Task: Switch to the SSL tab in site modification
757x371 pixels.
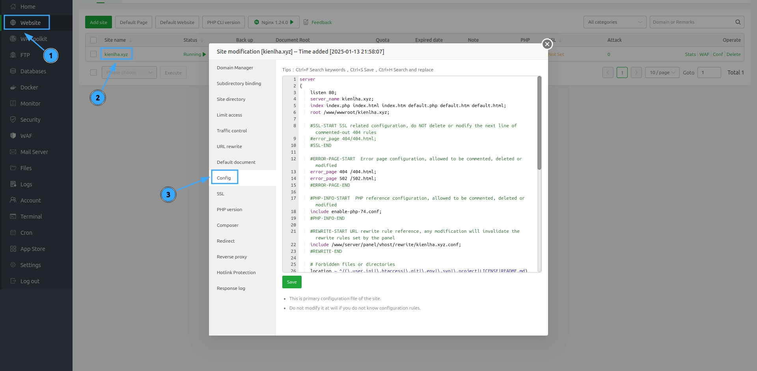Action: pyautogui.click(x=220, y=193)
